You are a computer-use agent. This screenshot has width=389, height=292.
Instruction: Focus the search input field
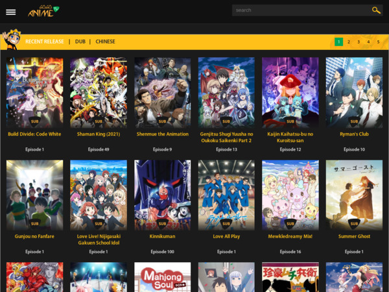pos(301,10)
